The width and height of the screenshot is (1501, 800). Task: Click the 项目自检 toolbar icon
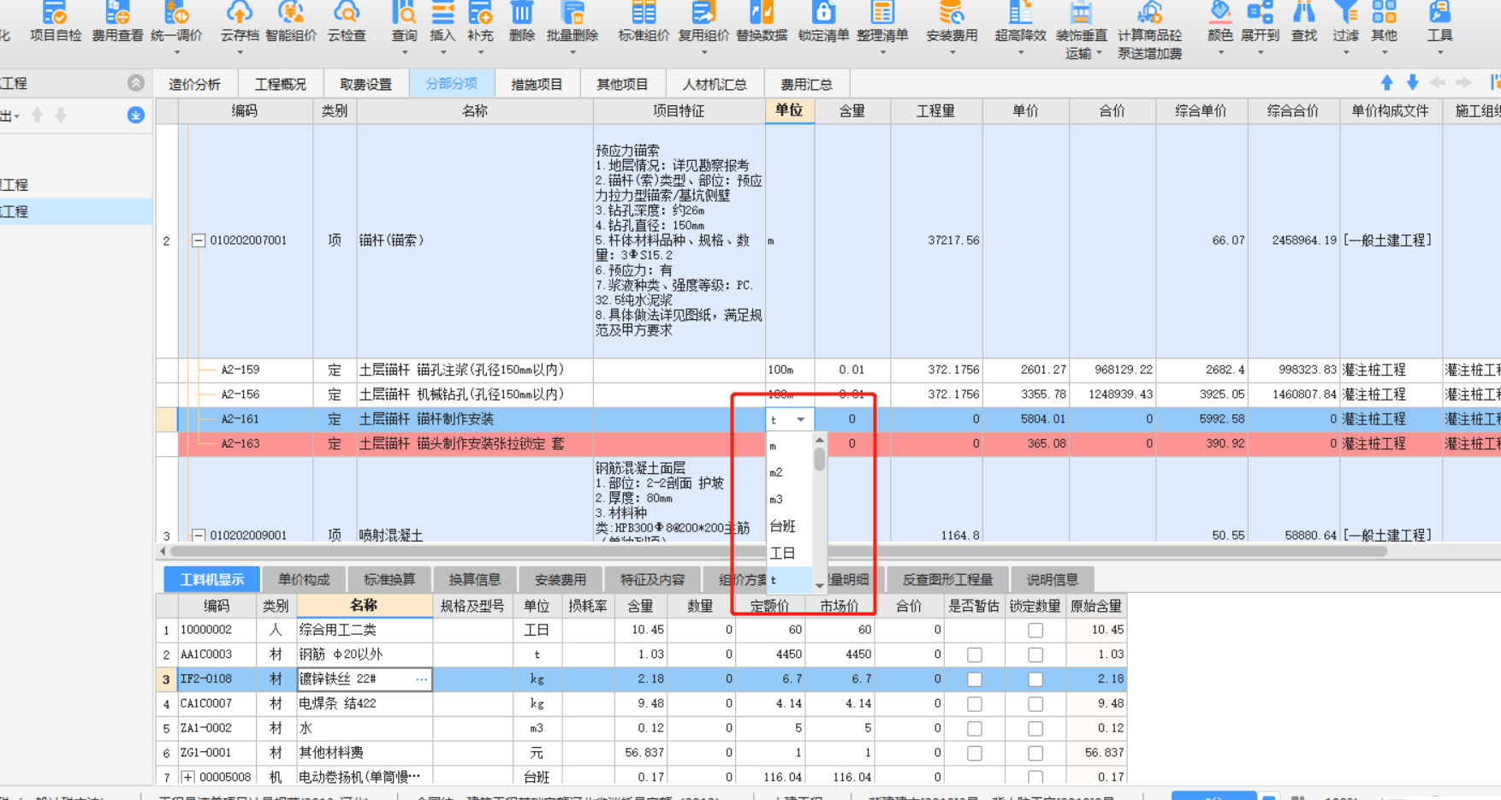(x=56, y=13)
